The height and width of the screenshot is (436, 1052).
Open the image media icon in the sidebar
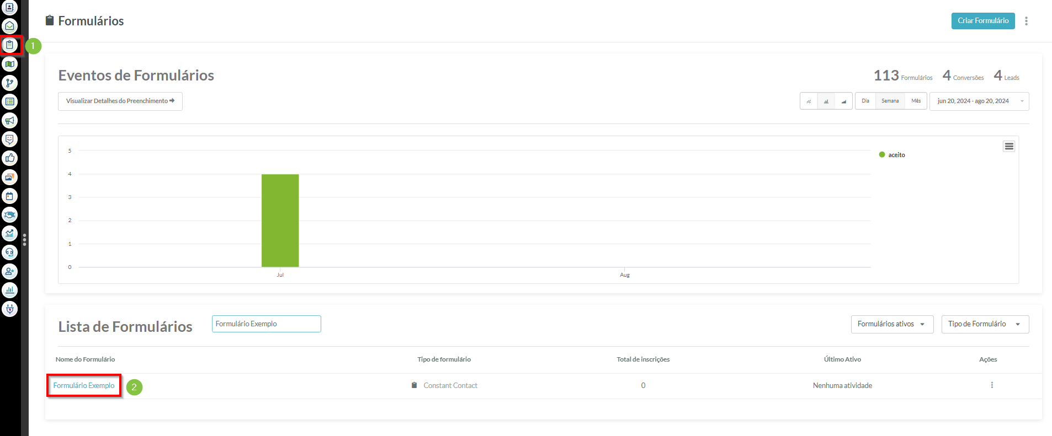(9, 177)
